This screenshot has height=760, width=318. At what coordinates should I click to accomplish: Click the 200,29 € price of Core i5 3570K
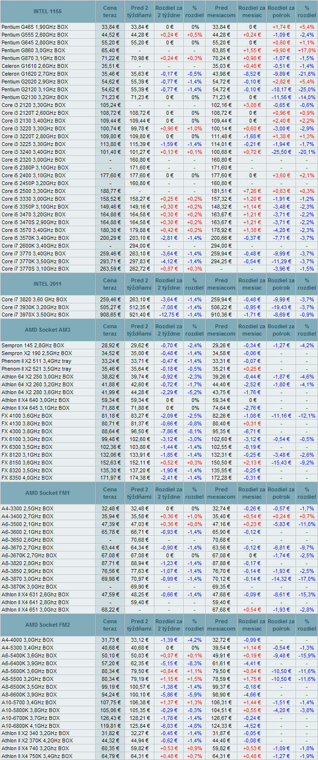(x=110, y=238)
